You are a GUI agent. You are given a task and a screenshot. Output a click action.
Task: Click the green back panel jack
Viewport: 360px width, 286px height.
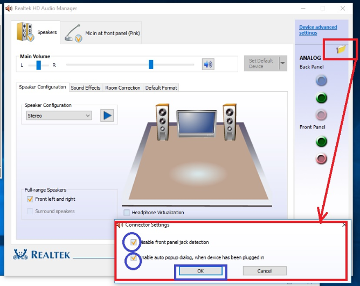[321, 98]
